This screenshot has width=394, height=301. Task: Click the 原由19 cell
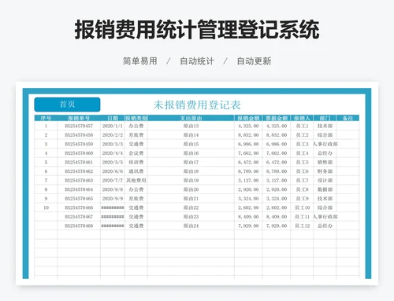pyautogui.click(x=191, y=181)
